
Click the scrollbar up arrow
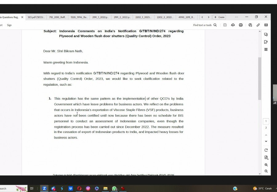tap(259, 32)
